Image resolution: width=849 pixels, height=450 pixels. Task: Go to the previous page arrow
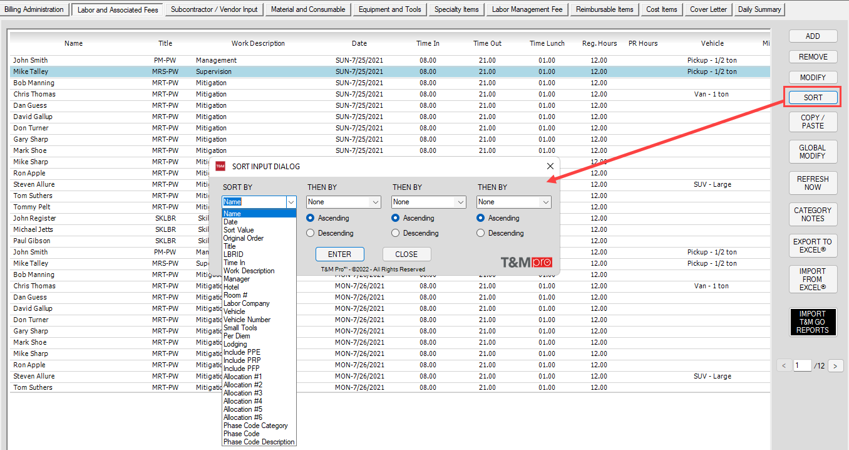784,366
